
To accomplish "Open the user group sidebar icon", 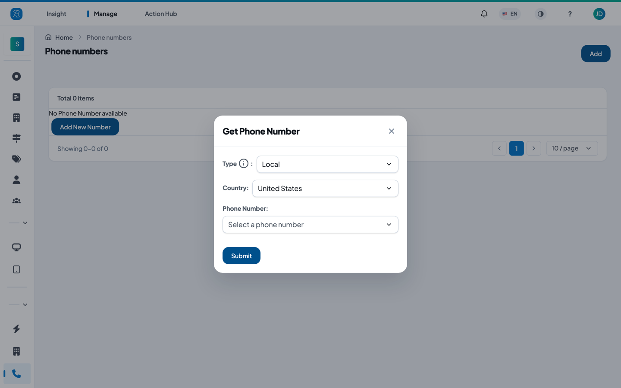I will (x=16, y=200).
